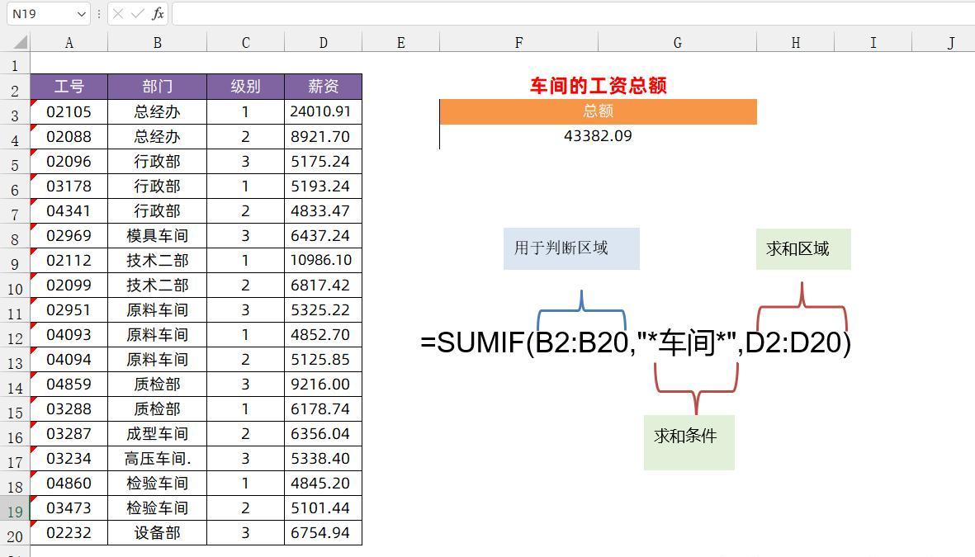Click the 成型车间 department cell

pyautogui.click(x=158, y=434)
